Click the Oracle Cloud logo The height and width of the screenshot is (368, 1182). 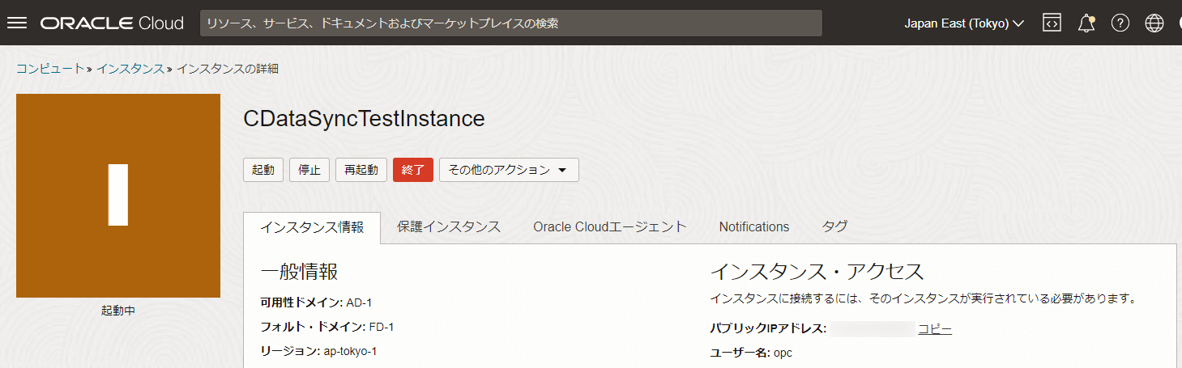click(x=112, y=23)
